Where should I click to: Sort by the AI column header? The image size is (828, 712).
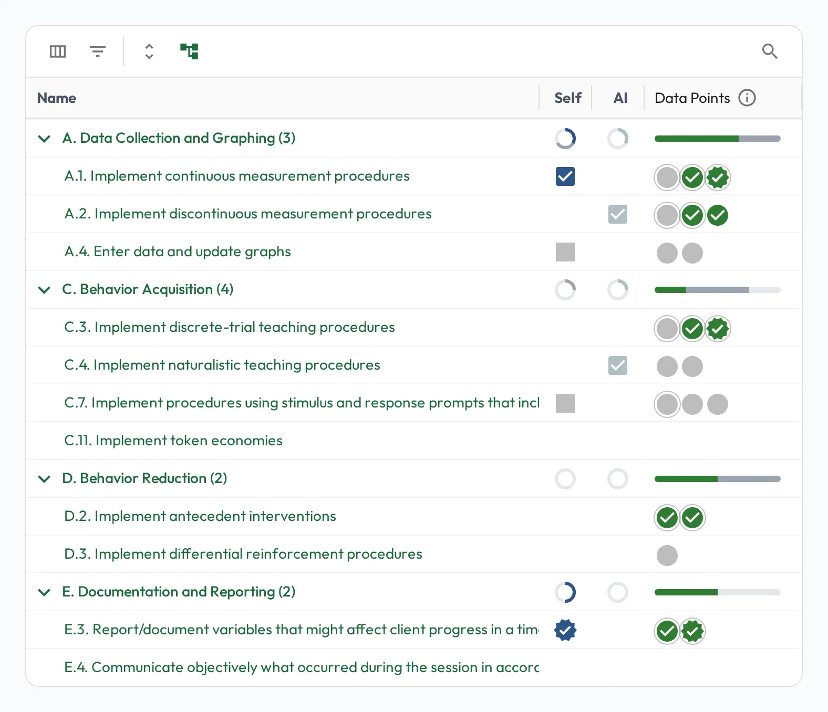click(x=620, y=98)
